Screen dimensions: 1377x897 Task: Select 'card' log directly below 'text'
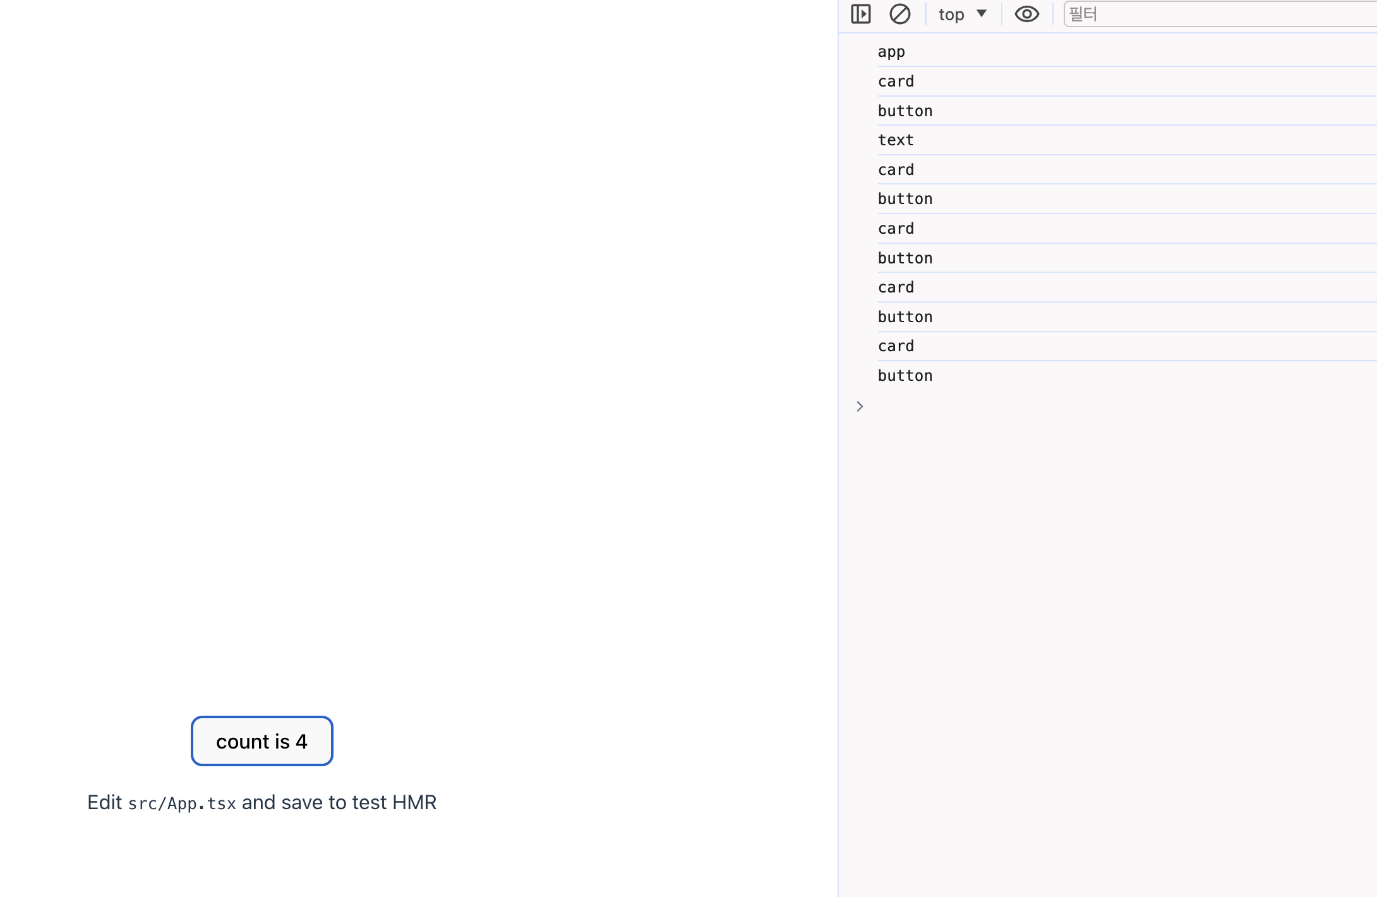point(896,170)
